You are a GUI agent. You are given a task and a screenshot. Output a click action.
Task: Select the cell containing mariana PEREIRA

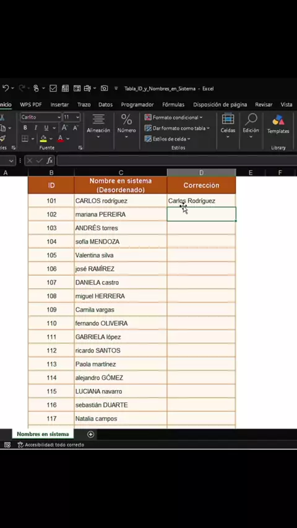tap(121, 215)
